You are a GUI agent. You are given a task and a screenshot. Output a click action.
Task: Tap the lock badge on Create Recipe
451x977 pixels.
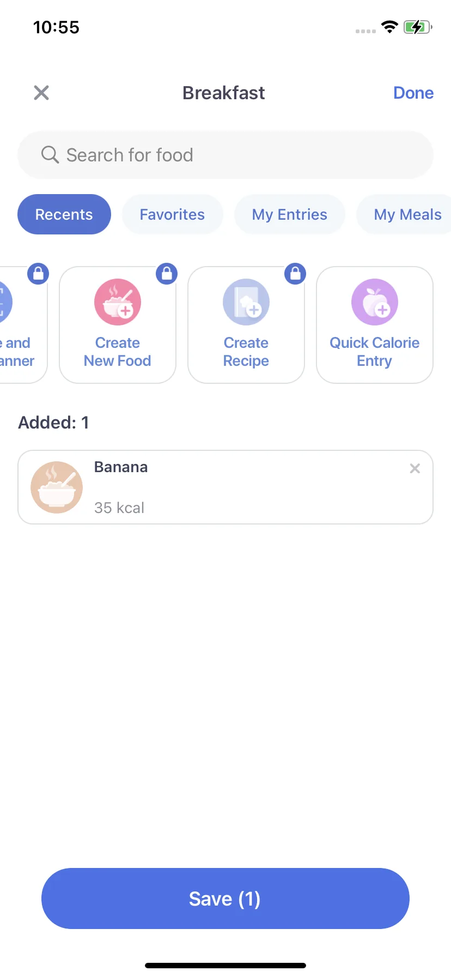[x=295, y=274]
